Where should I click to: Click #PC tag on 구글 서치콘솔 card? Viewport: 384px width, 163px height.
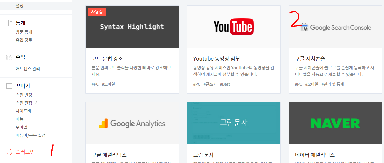click(x=298, y=84)
